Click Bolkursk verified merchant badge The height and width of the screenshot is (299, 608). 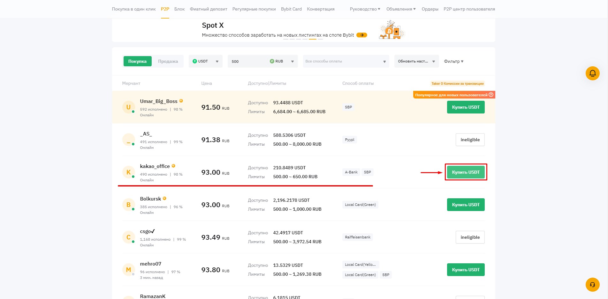[164, 199]
